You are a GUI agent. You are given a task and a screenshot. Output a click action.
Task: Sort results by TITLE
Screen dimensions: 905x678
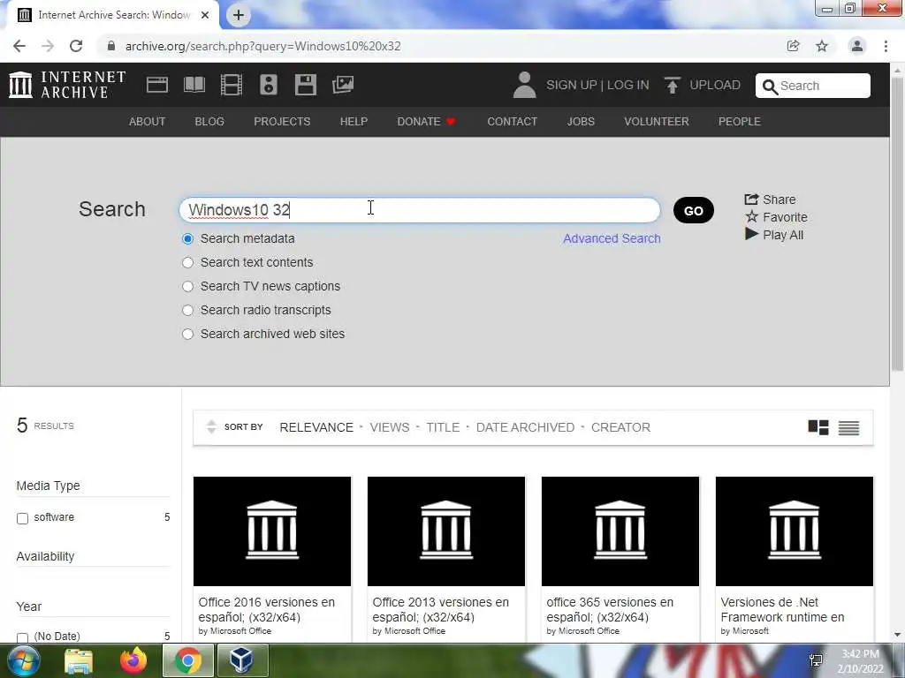click(443, 427)
